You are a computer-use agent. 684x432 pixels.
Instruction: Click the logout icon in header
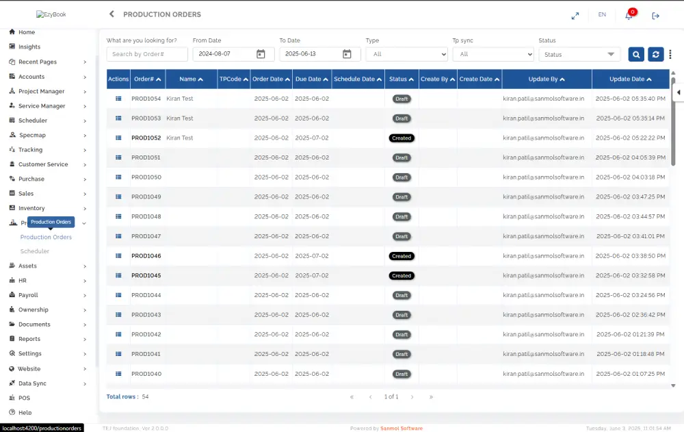(655, 16)
